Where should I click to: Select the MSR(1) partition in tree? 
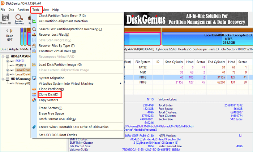(x=21, y=65)
